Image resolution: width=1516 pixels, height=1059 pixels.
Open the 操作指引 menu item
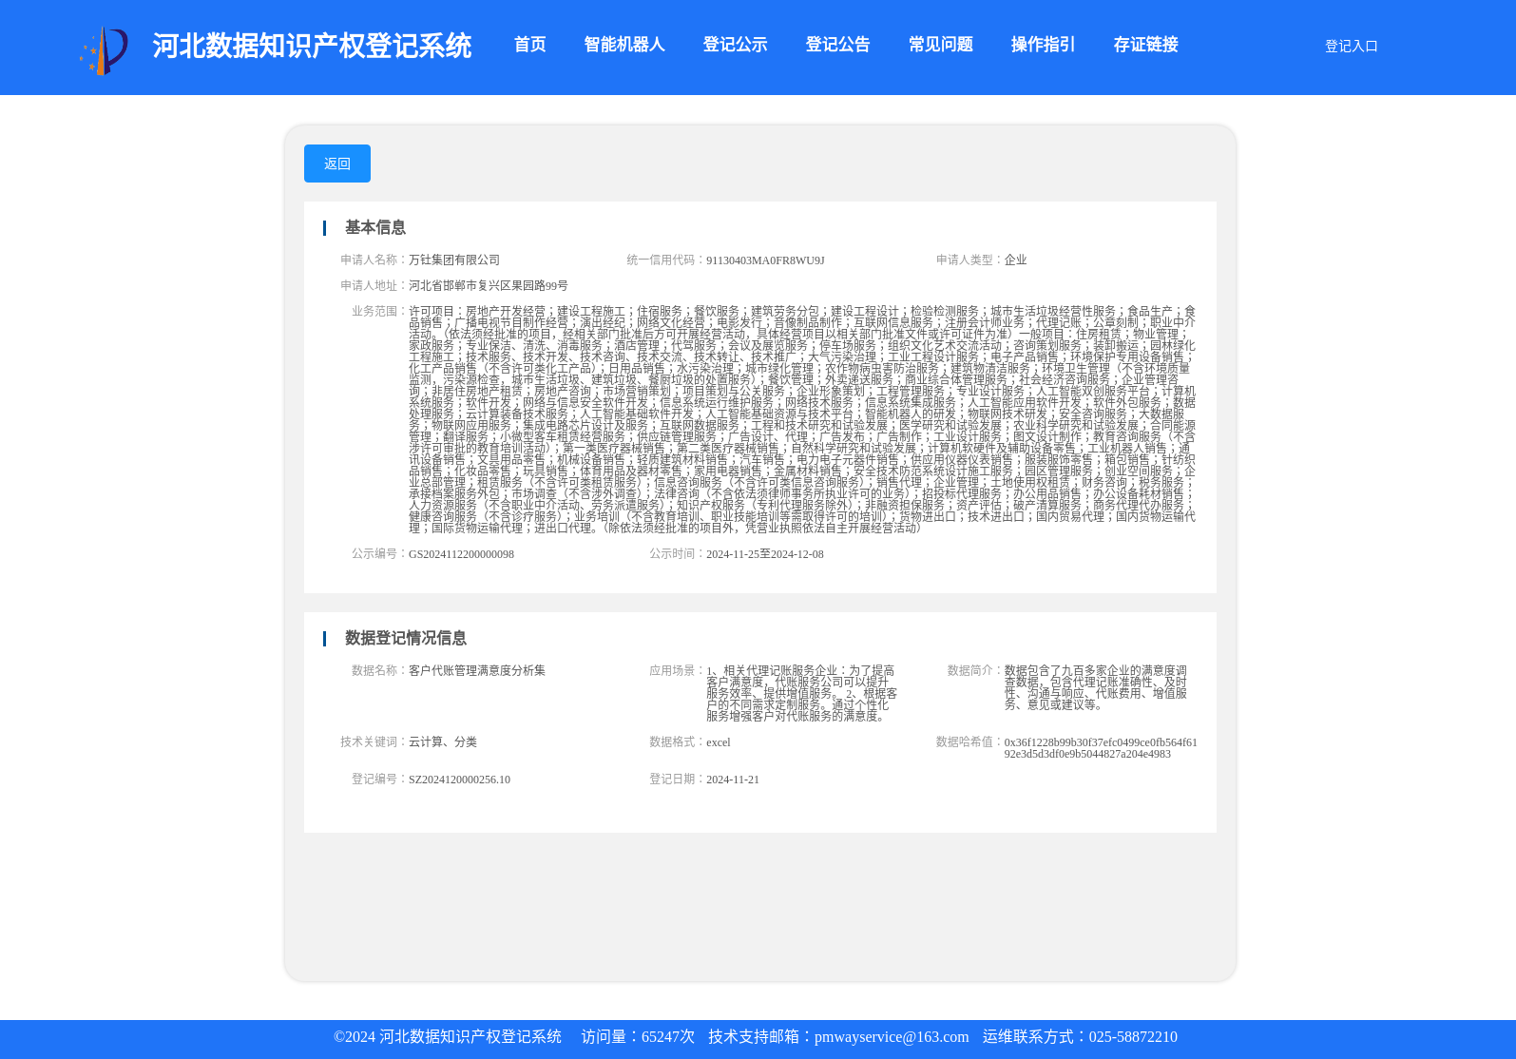pyautogui.click(x=1043, y=45)
